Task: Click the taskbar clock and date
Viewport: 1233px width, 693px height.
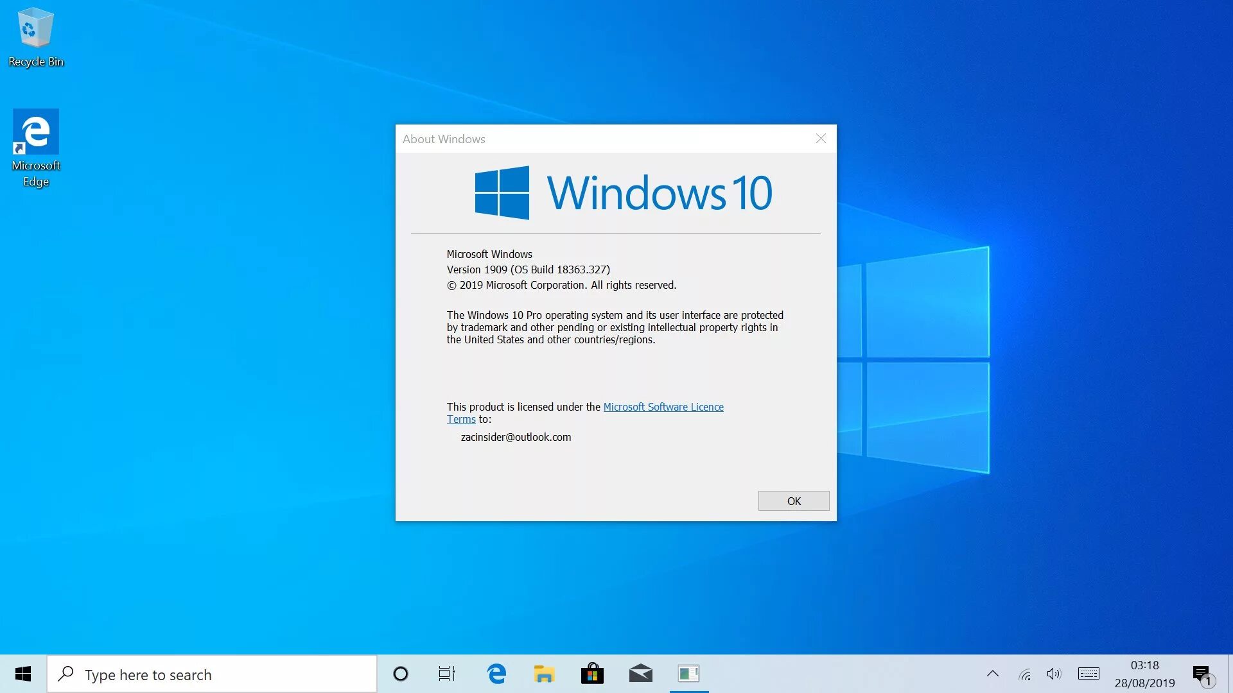Action: pyautogui.click(x=1144, y=674)
